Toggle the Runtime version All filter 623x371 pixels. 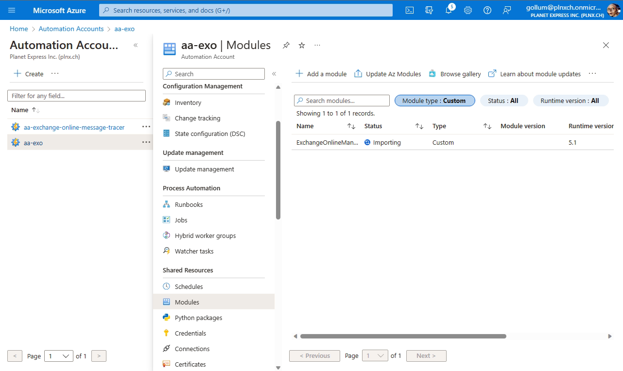[x=570, y=101]
